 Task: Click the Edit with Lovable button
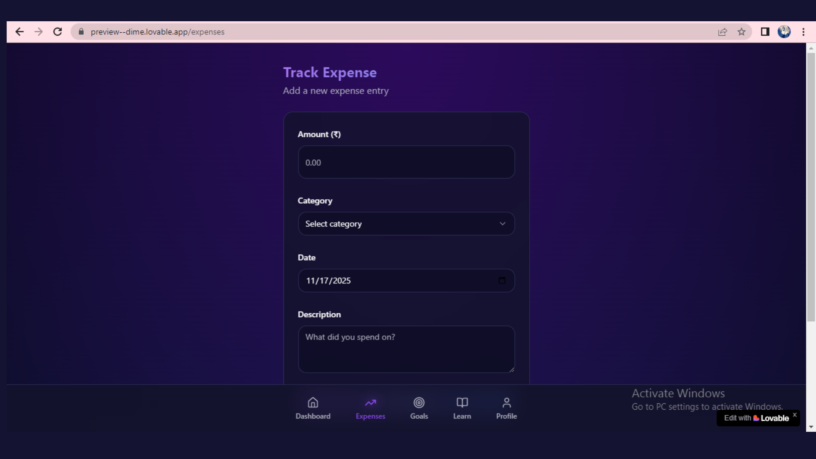(756, 418)
